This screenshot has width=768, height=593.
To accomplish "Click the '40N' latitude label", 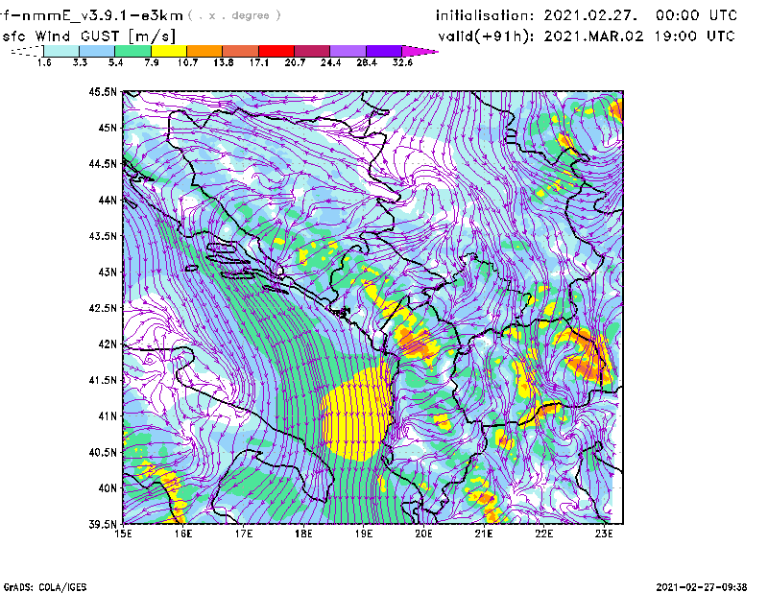I will 108,488.
